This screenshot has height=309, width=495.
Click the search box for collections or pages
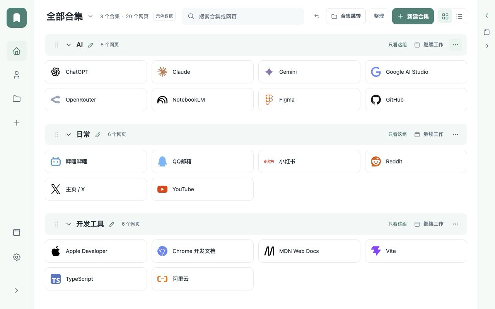[243, 16]
